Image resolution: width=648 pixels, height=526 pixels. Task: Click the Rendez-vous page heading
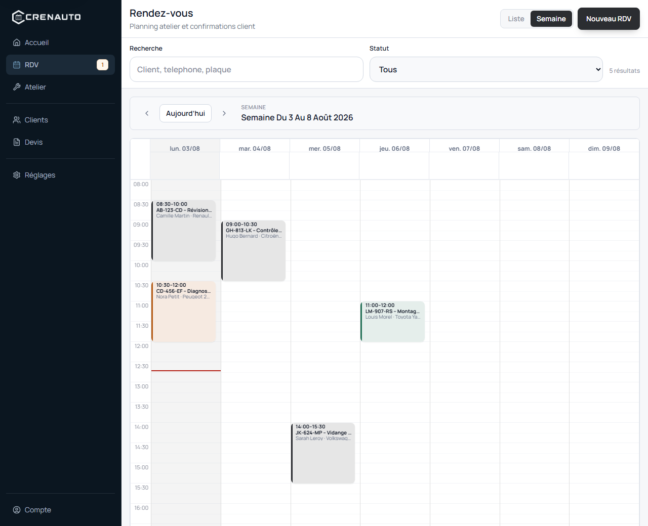[x=161, y=13]
